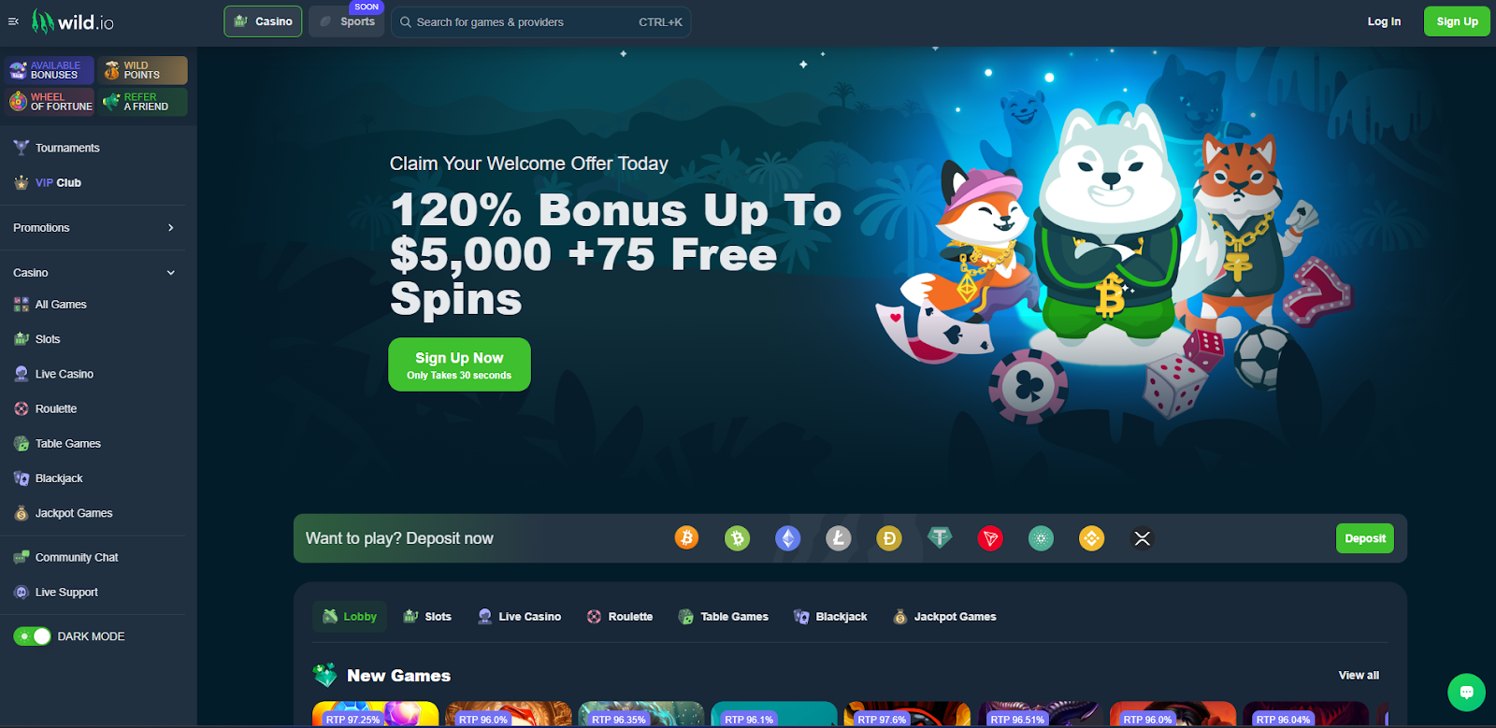Image resolution: width=1496 pixels, height=728 pixels.
Task: Open the live chat bubble icon
Action: pos(1466,692)
